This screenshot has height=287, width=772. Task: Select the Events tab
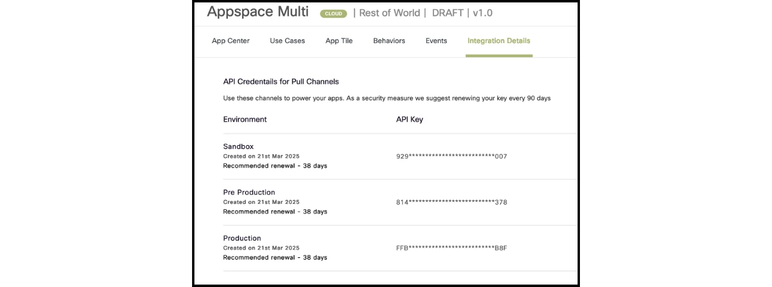[436, 41]
